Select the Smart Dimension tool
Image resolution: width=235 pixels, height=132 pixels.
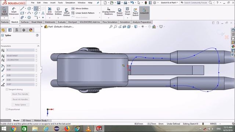click(x=14, y=11)
